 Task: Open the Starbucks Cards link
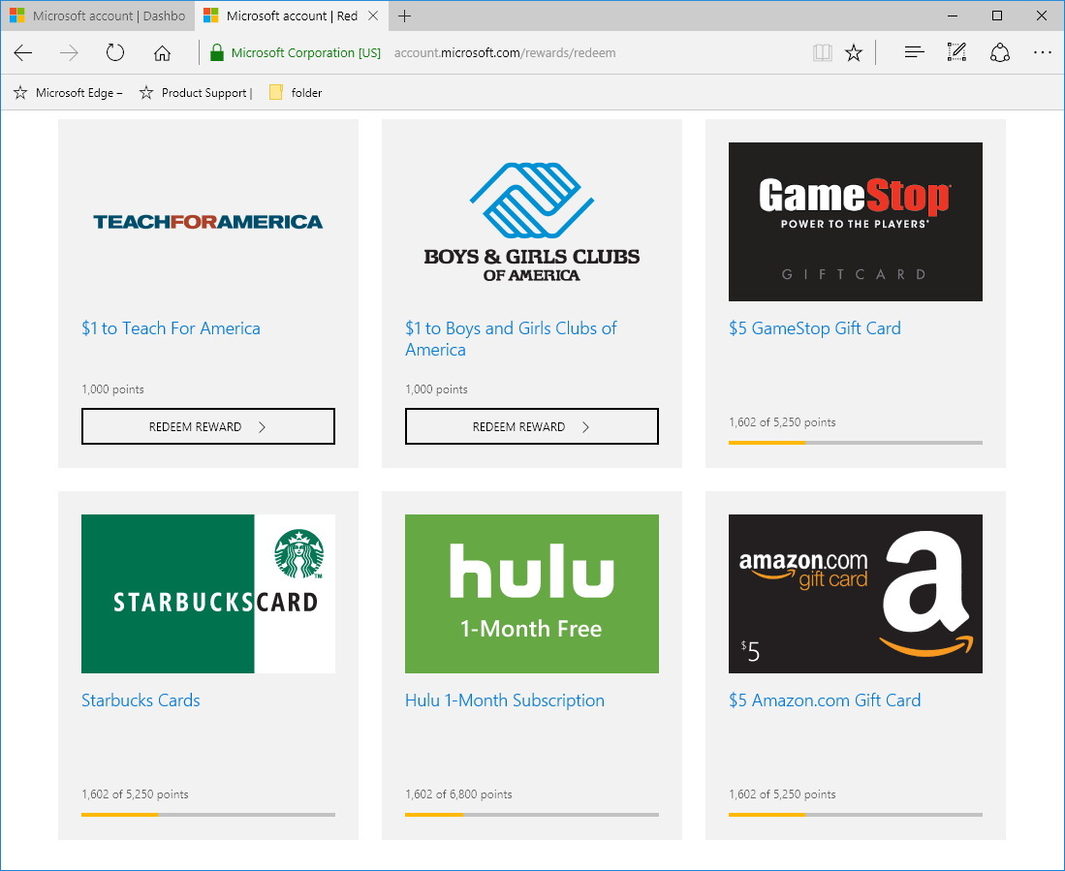pos(141,700)
